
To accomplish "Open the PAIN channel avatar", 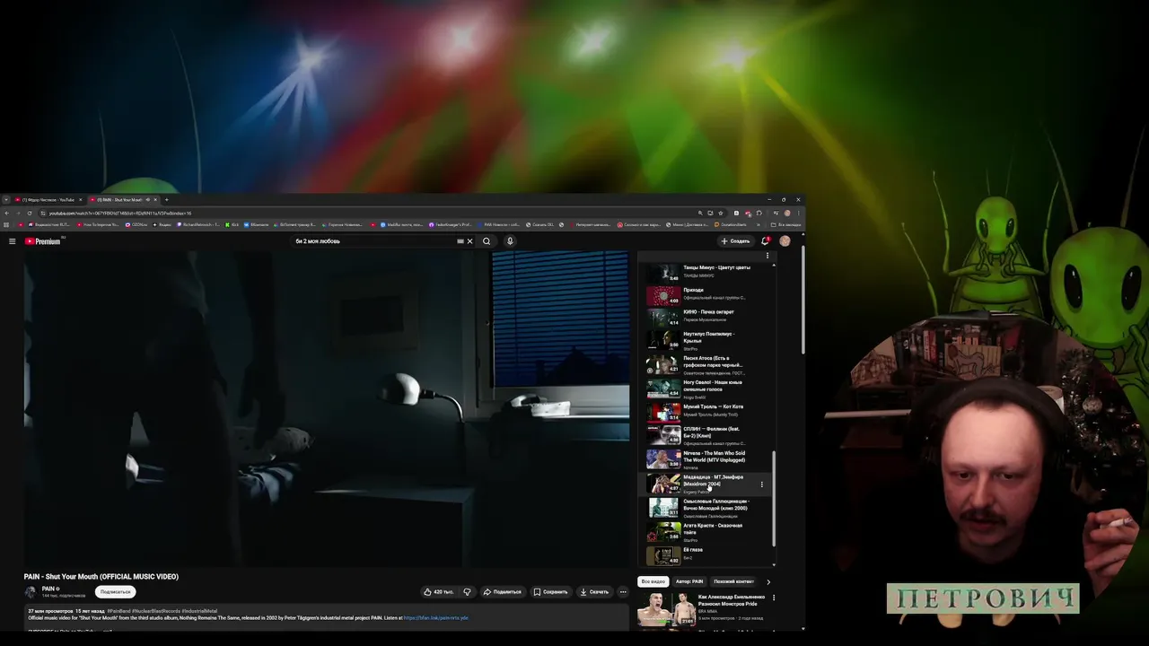I will (x=30, y=592).
